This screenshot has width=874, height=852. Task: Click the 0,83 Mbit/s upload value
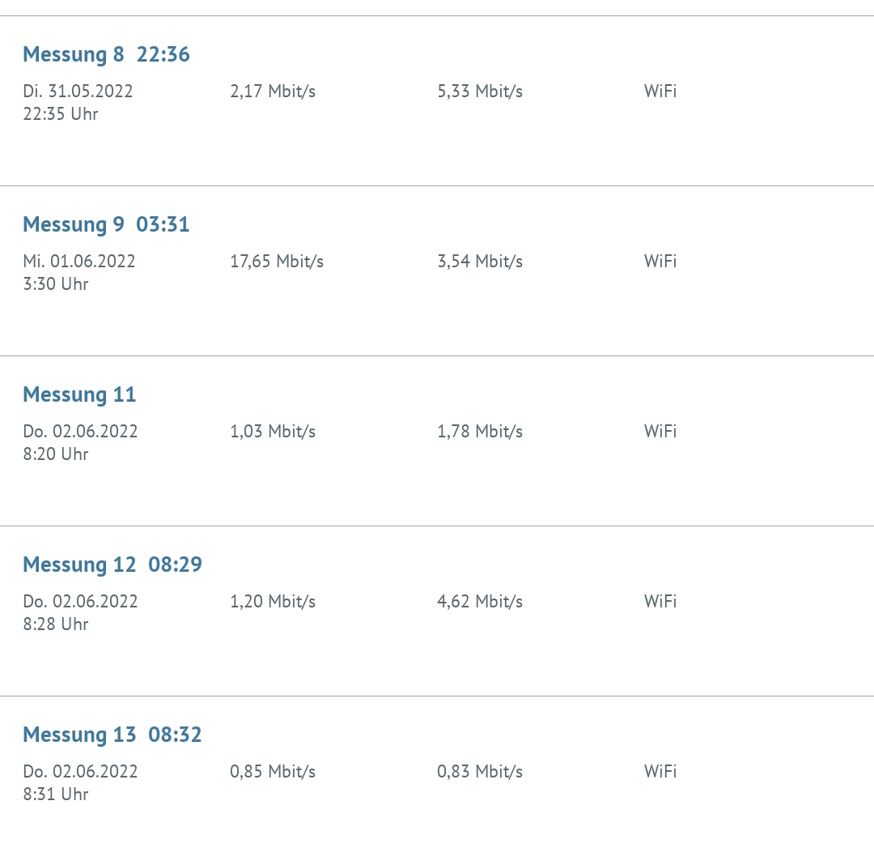coord(480,772)
